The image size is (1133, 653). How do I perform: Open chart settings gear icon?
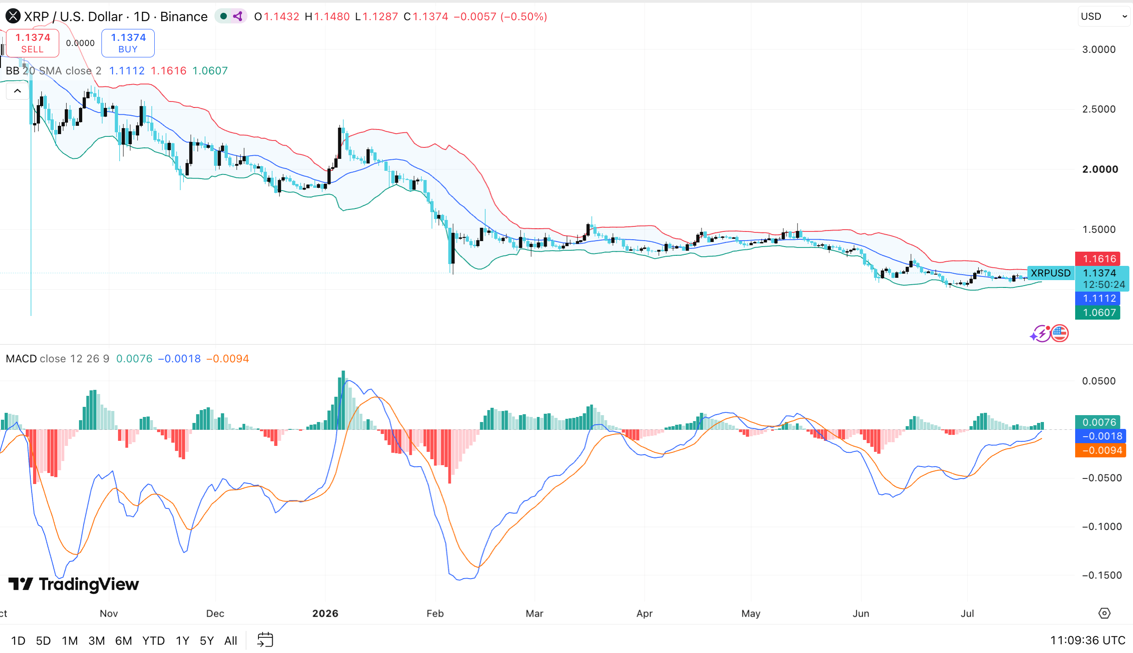1105,613
